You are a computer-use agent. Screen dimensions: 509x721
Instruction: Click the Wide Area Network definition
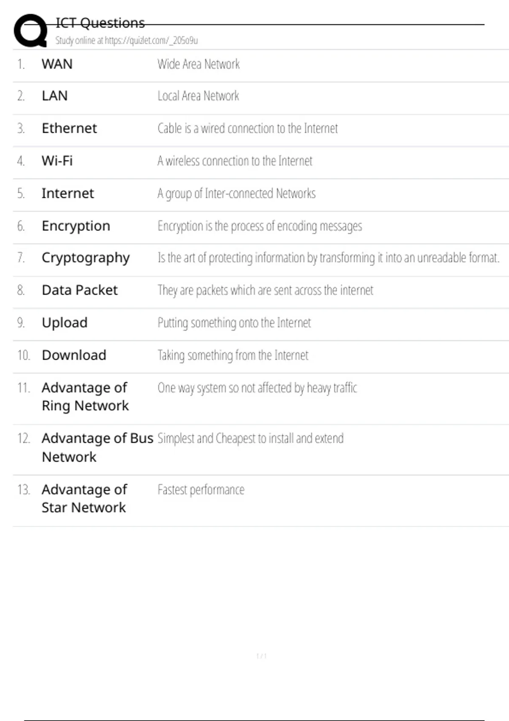click(199, 64)
